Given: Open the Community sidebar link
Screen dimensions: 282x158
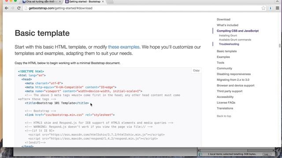Looking at the screenshot, I should [x=224, y=68].
